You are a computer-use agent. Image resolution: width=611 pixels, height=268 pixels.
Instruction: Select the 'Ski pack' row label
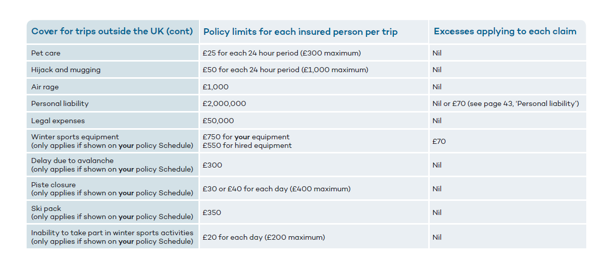pyautogui.click(x=46, y=208)
